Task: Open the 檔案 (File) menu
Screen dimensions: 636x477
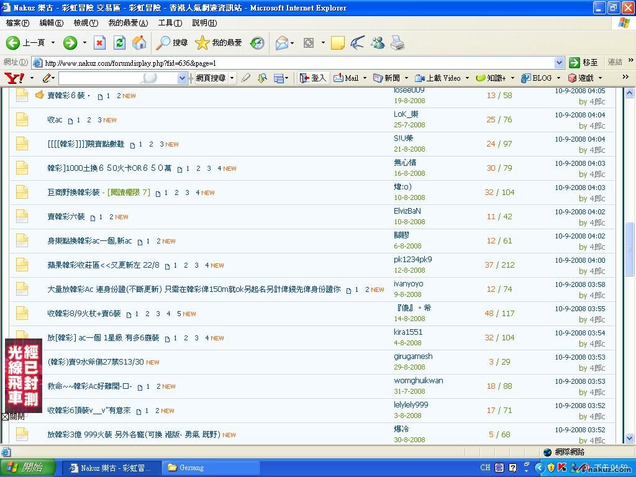Action: [17, 23]
